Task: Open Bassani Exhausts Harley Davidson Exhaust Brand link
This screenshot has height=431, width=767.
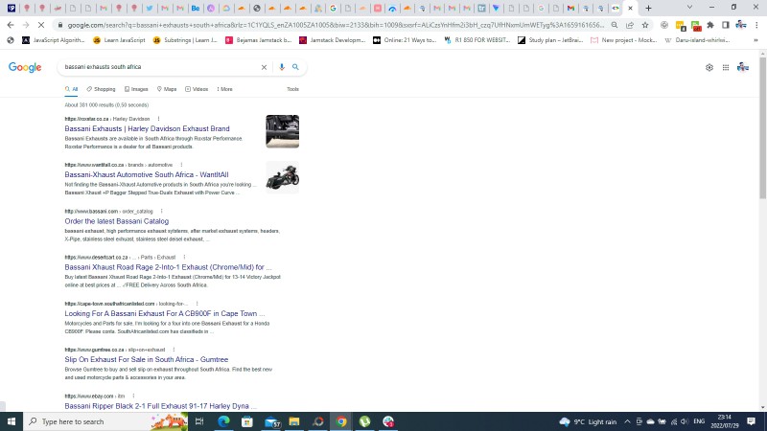Action: pyautogui.click(x=147, y=128)
